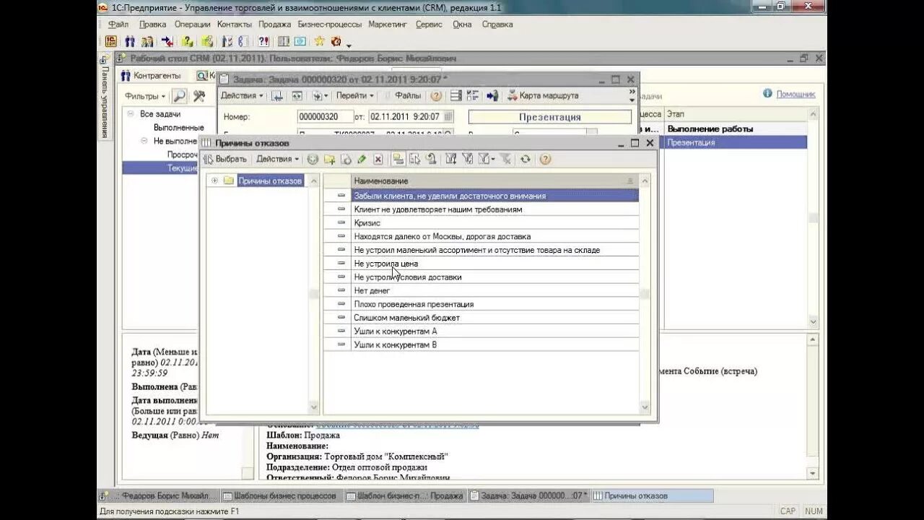Viewport: 924px width, 520px height.
Task: Toggle the set filter and sorting icon
Action: pyautogui.click(x=450, y=159)
